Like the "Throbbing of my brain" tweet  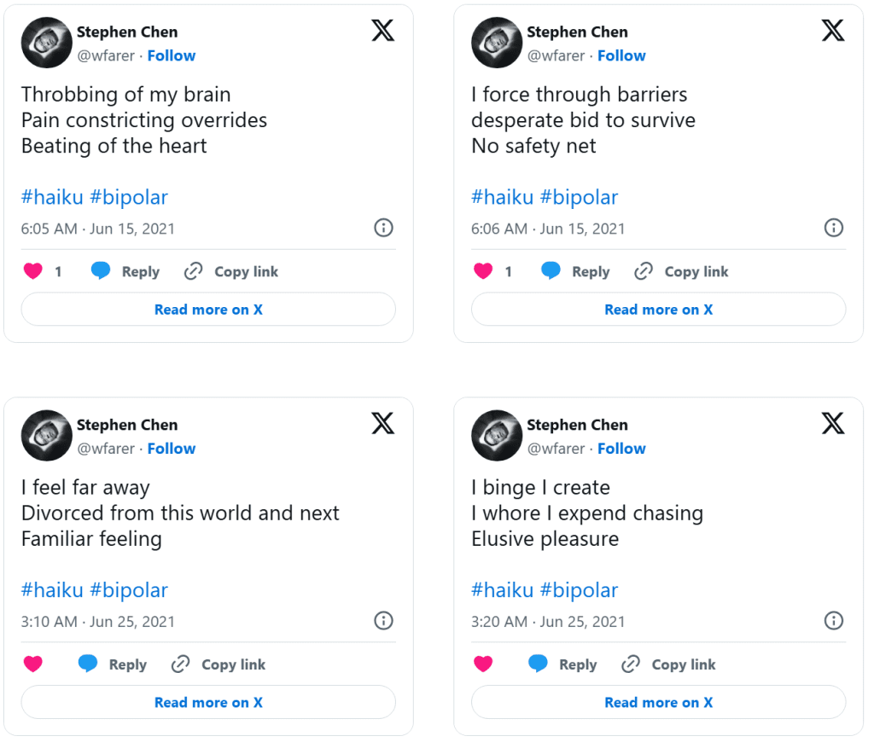pos(33,271)
